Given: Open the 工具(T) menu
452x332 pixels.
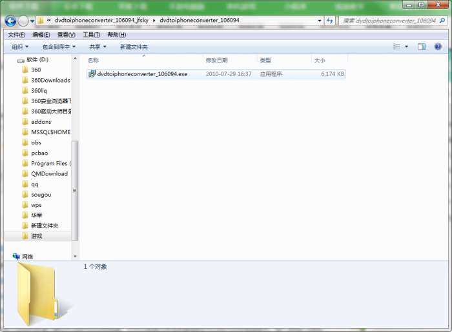Looking at the screenshot, I should point(92,35).
